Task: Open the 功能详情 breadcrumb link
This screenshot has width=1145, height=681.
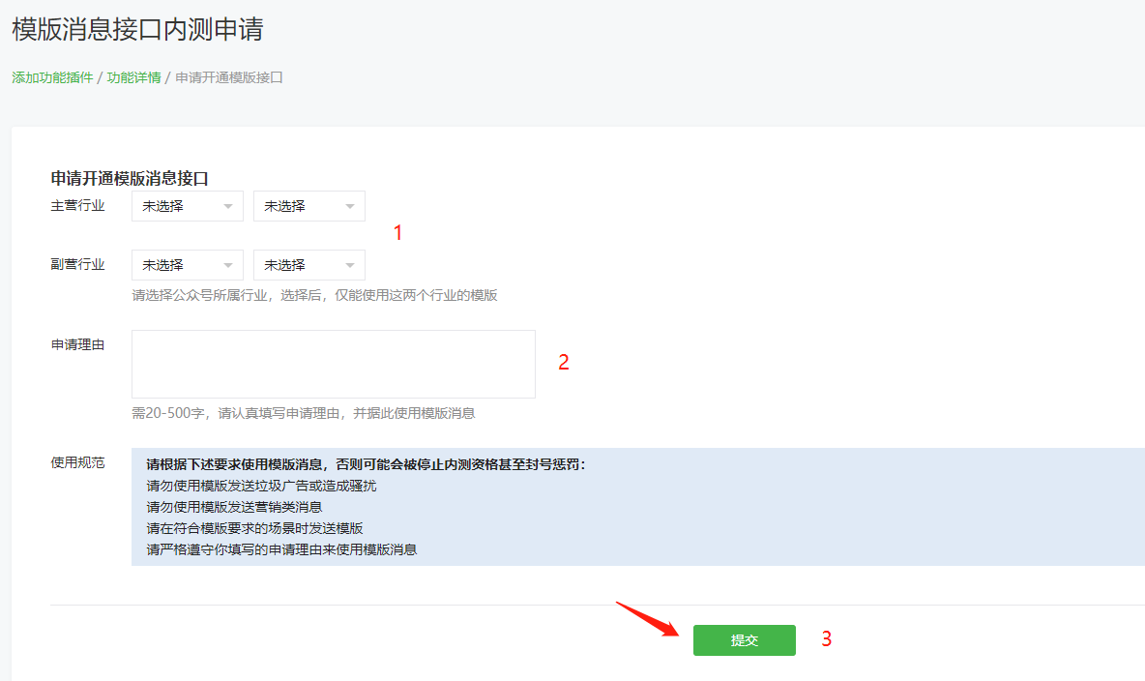Action: pos(133,77)
